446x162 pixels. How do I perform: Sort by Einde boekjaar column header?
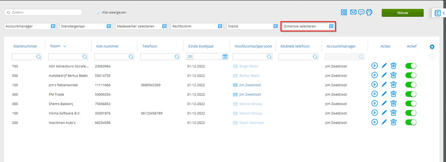point(202,46)
